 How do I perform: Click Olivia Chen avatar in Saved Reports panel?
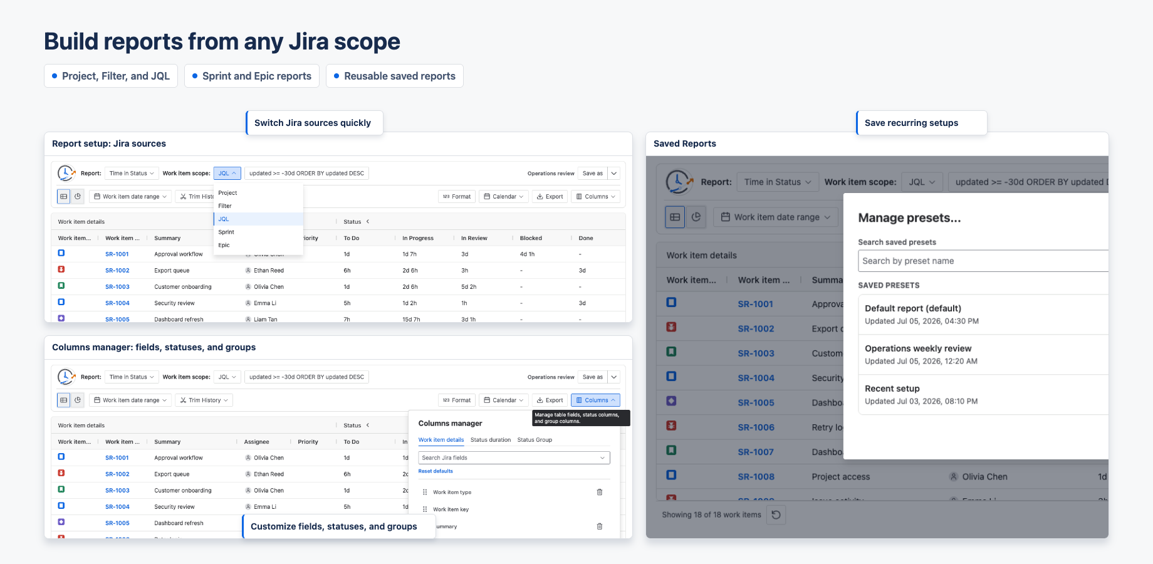point(954,477)
